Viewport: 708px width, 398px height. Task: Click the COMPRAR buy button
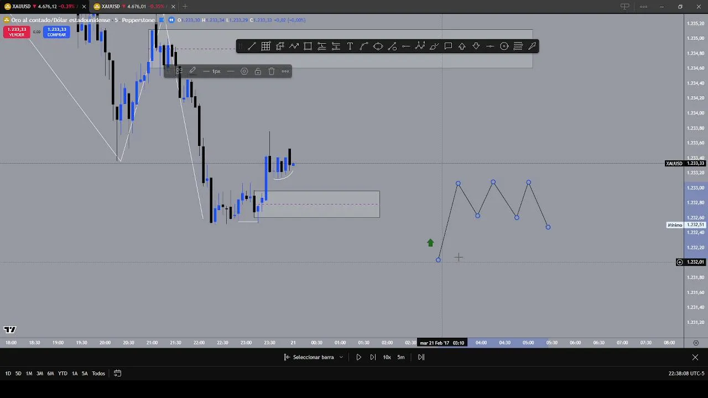tap(57, 32)
